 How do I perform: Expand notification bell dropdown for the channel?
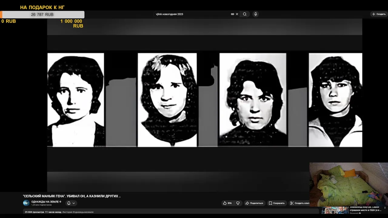pos(71,203)
